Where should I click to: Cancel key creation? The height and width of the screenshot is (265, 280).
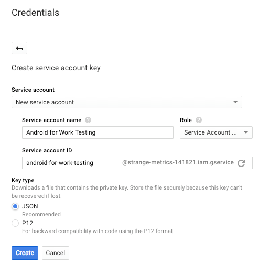[x=56, y=253]
